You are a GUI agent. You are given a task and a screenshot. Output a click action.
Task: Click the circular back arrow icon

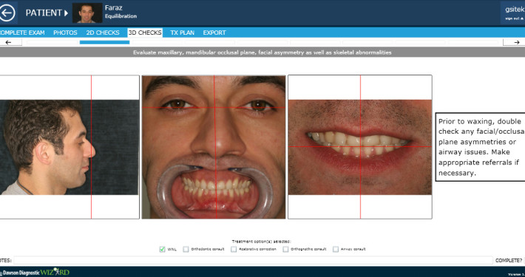(7, 13)
